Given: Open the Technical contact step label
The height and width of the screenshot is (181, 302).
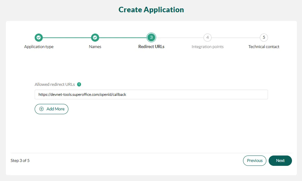Looking at the screenshot, I should coord(264,47).
